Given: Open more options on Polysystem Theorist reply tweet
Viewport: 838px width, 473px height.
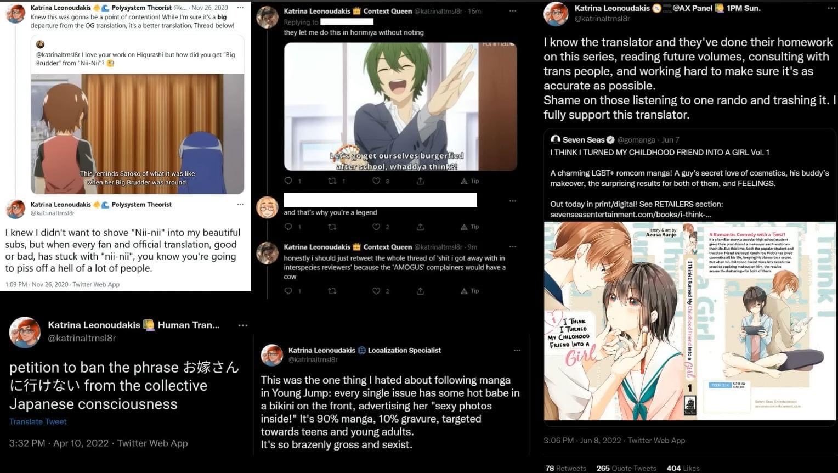Looking at the screenshot, I should point(240,204).
